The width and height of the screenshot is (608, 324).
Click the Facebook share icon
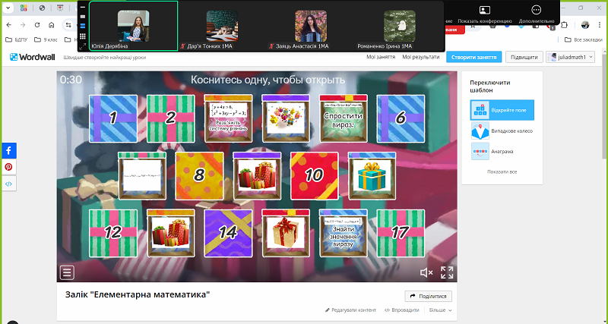click(x=9, y=150)
